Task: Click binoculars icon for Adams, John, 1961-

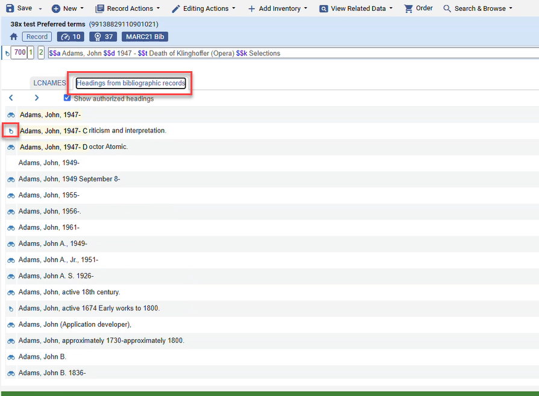Action: pos(11,228)
